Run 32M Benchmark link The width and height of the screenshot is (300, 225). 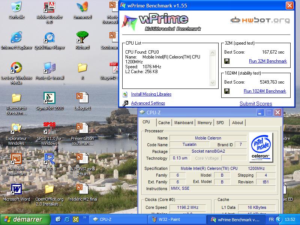tap(268, 61)
